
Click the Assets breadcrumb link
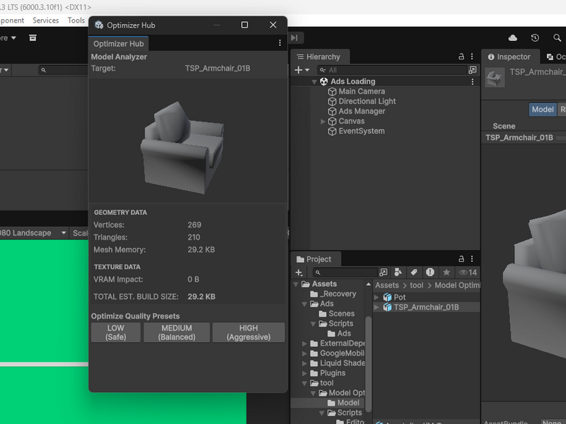pyautogui.click(x=386, y=285)
